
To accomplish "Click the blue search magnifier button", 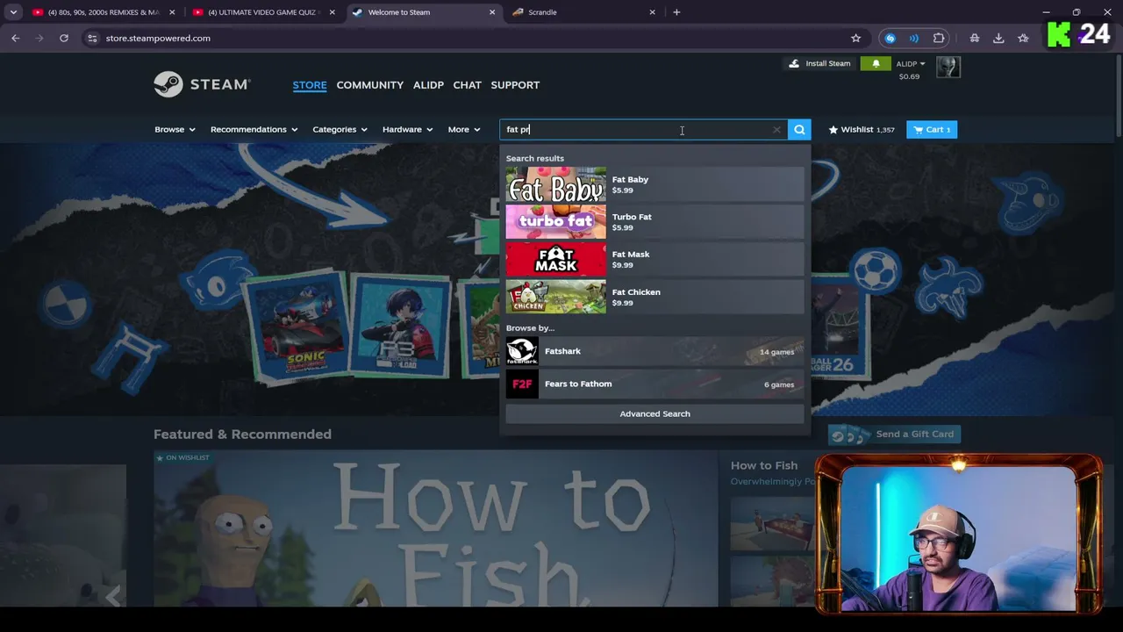I will pos(799,130).
